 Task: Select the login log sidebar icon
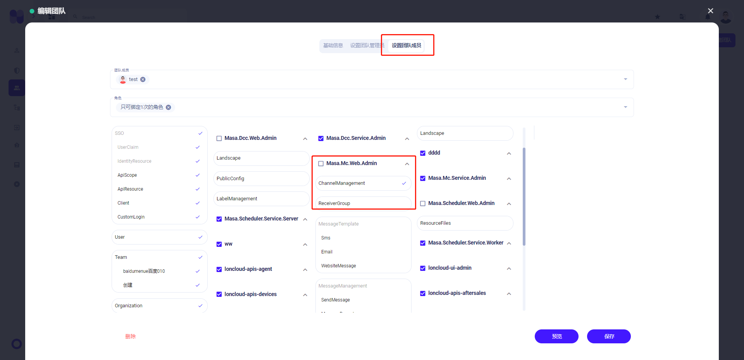point(17,127)
